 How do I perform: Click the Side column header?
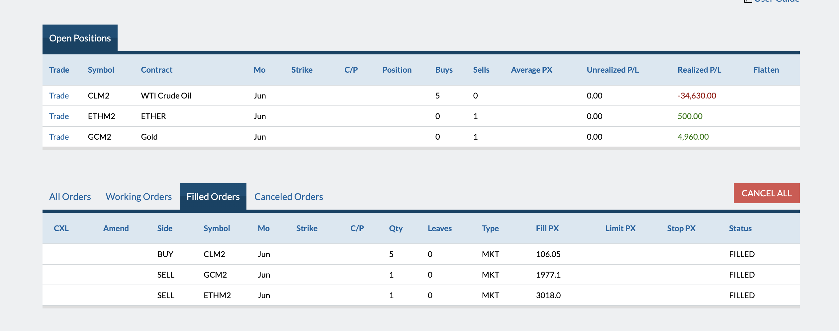(x=165, y=228)
